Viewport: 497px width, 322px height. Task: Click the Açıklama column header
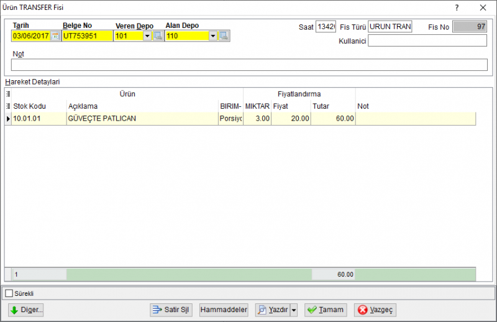[142, 106]
